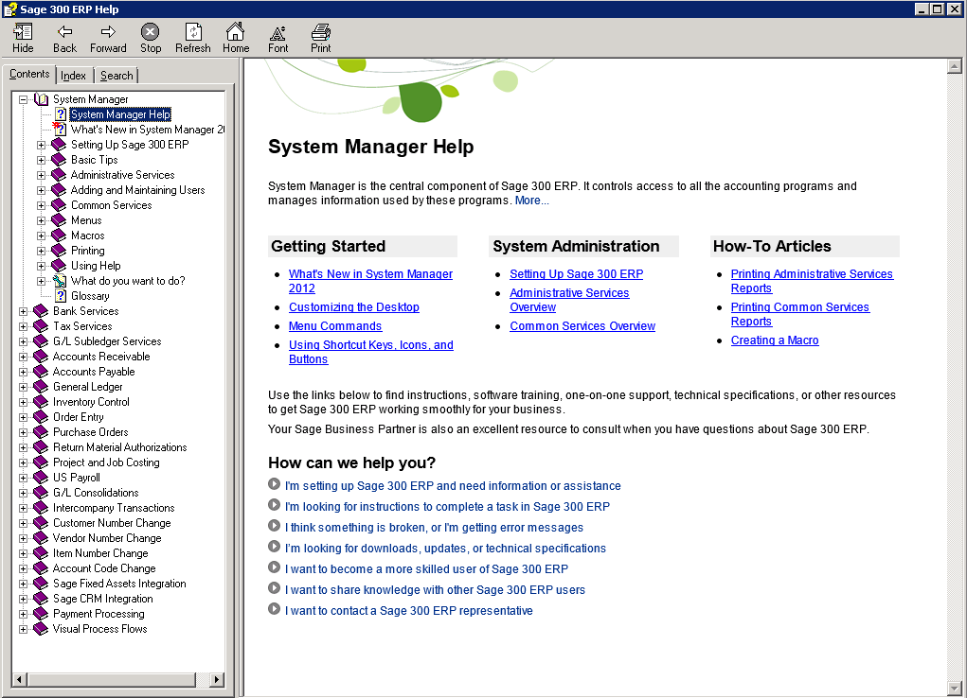Viewport: 967px width, 698px height.
Task: Open the Menu Commands link
Action: coord(335,326)
